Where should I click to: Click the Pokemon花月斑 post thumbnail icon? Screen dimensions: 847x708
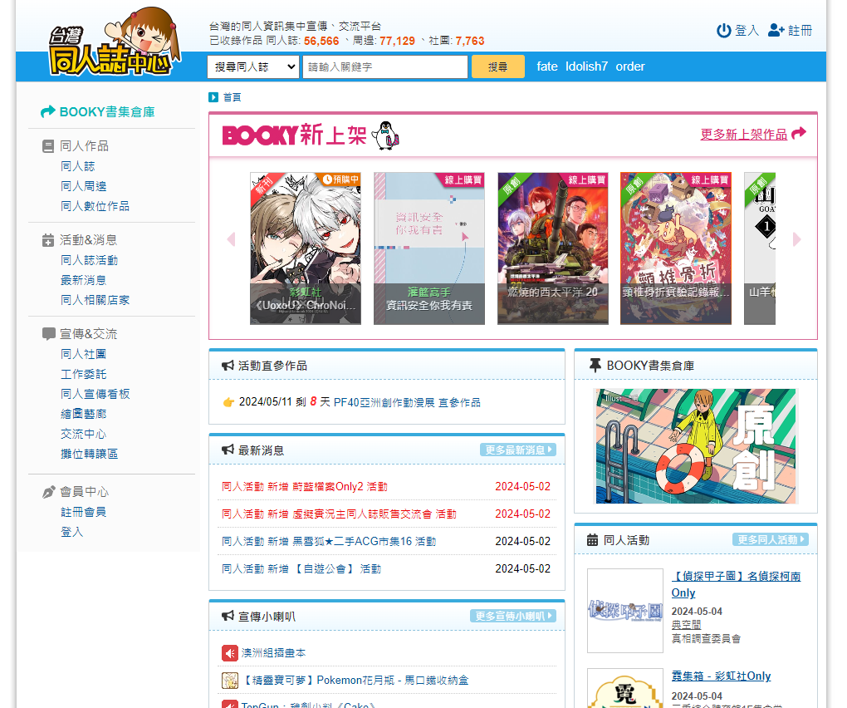229,681
